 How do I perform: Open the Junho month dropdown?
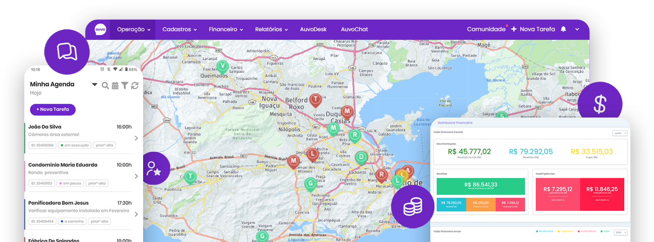pos(620,133)
